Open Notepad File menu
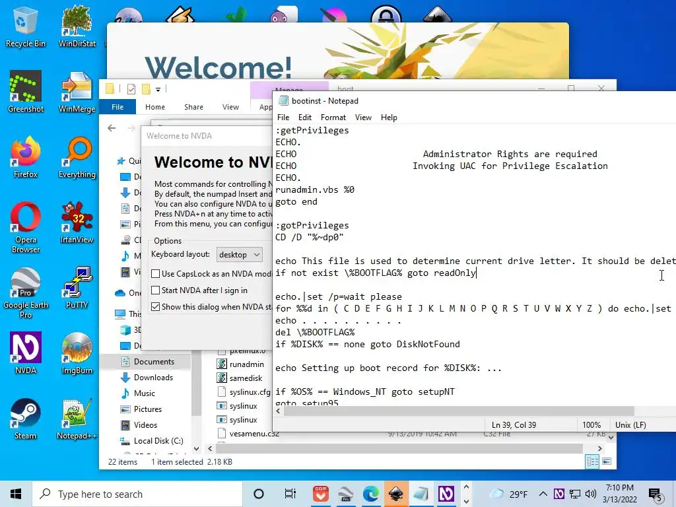Viewport: 676px width, 507px height. coord(283,118)
